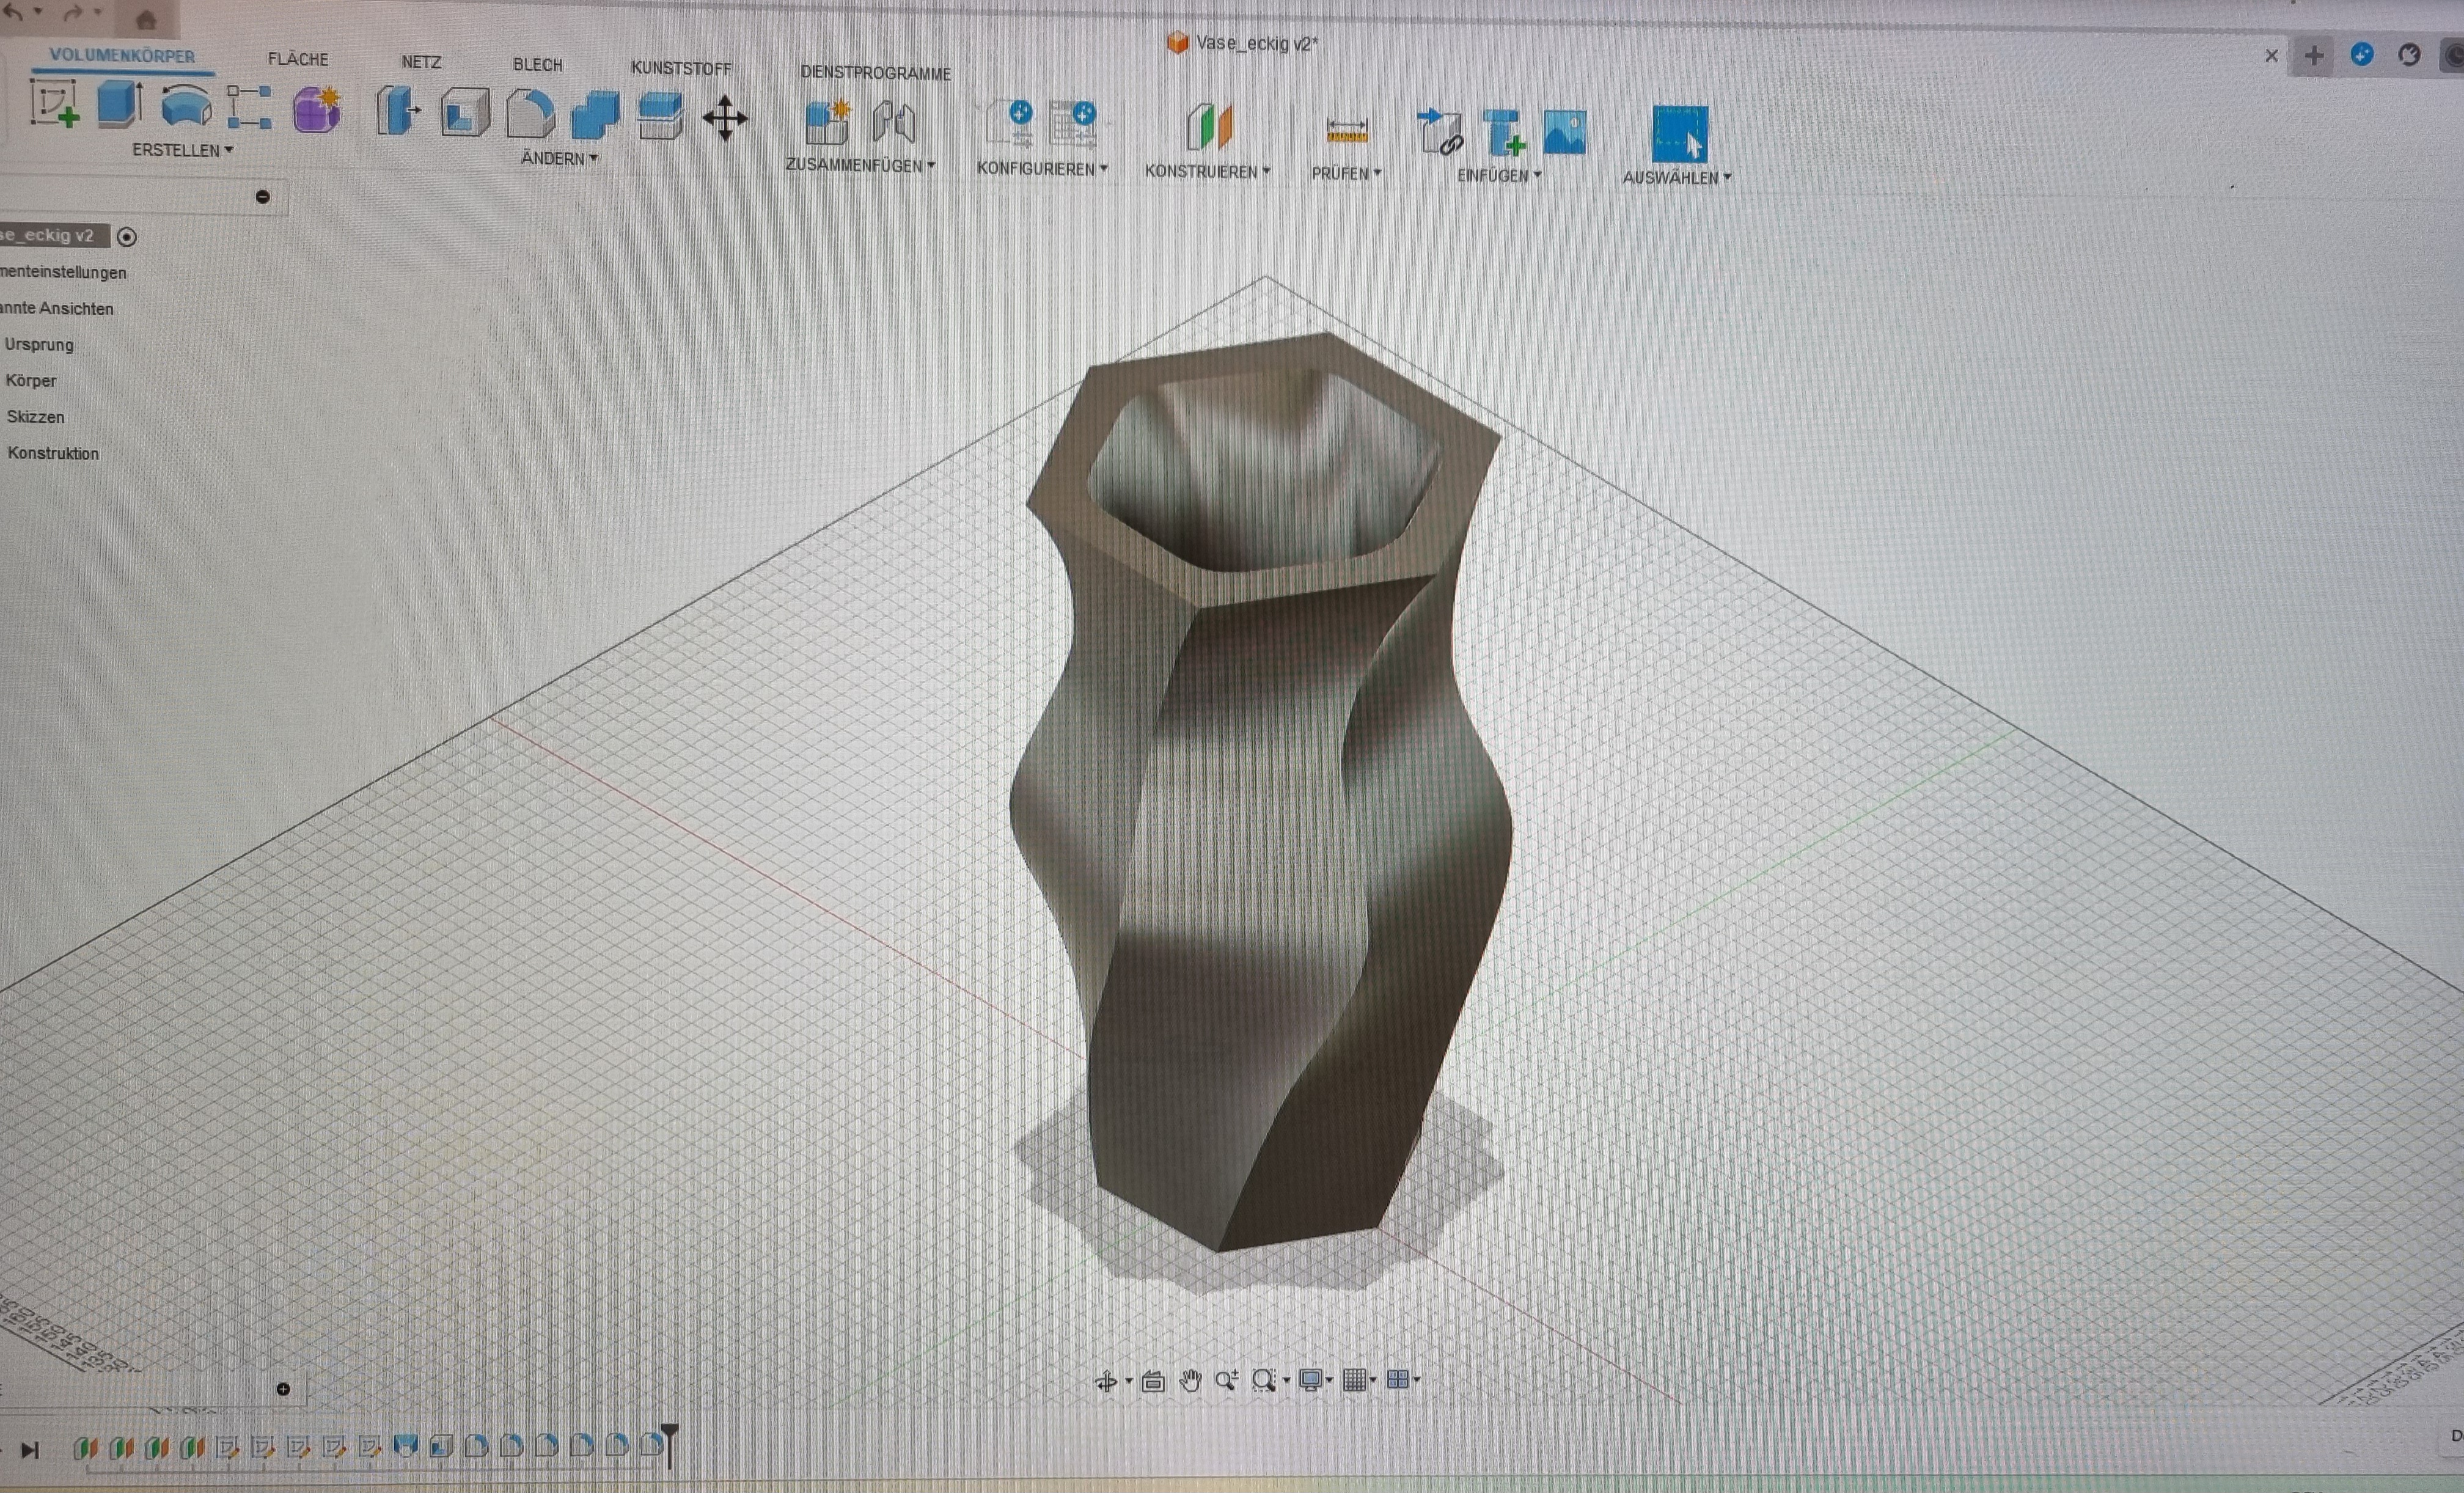Screen dimensions: 2464x1493
Task: Select the Ursprung browser item
Action: [x=38, y=345]
